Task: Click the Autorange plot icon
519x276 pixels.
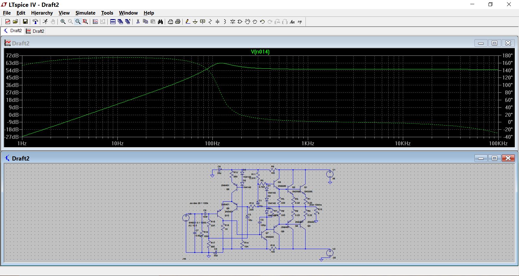Action: coord(95,22)
